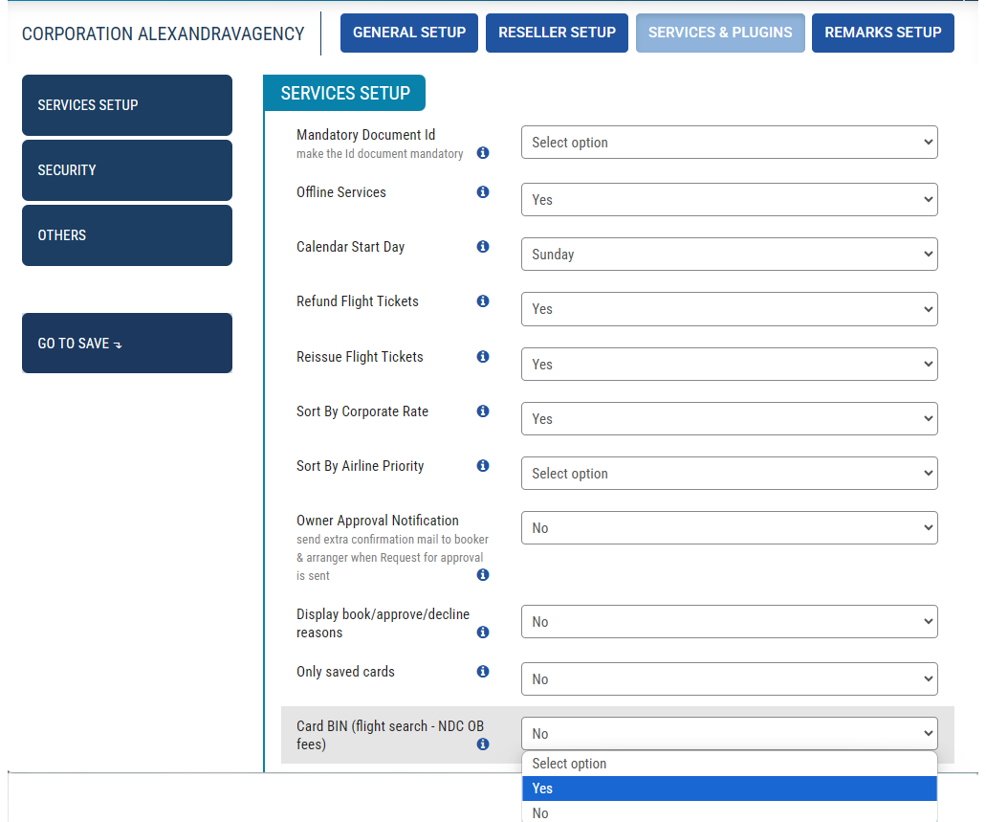Choose Yes in the open Card BIN list
Screen dimensions: 986x822
point(729,789)
